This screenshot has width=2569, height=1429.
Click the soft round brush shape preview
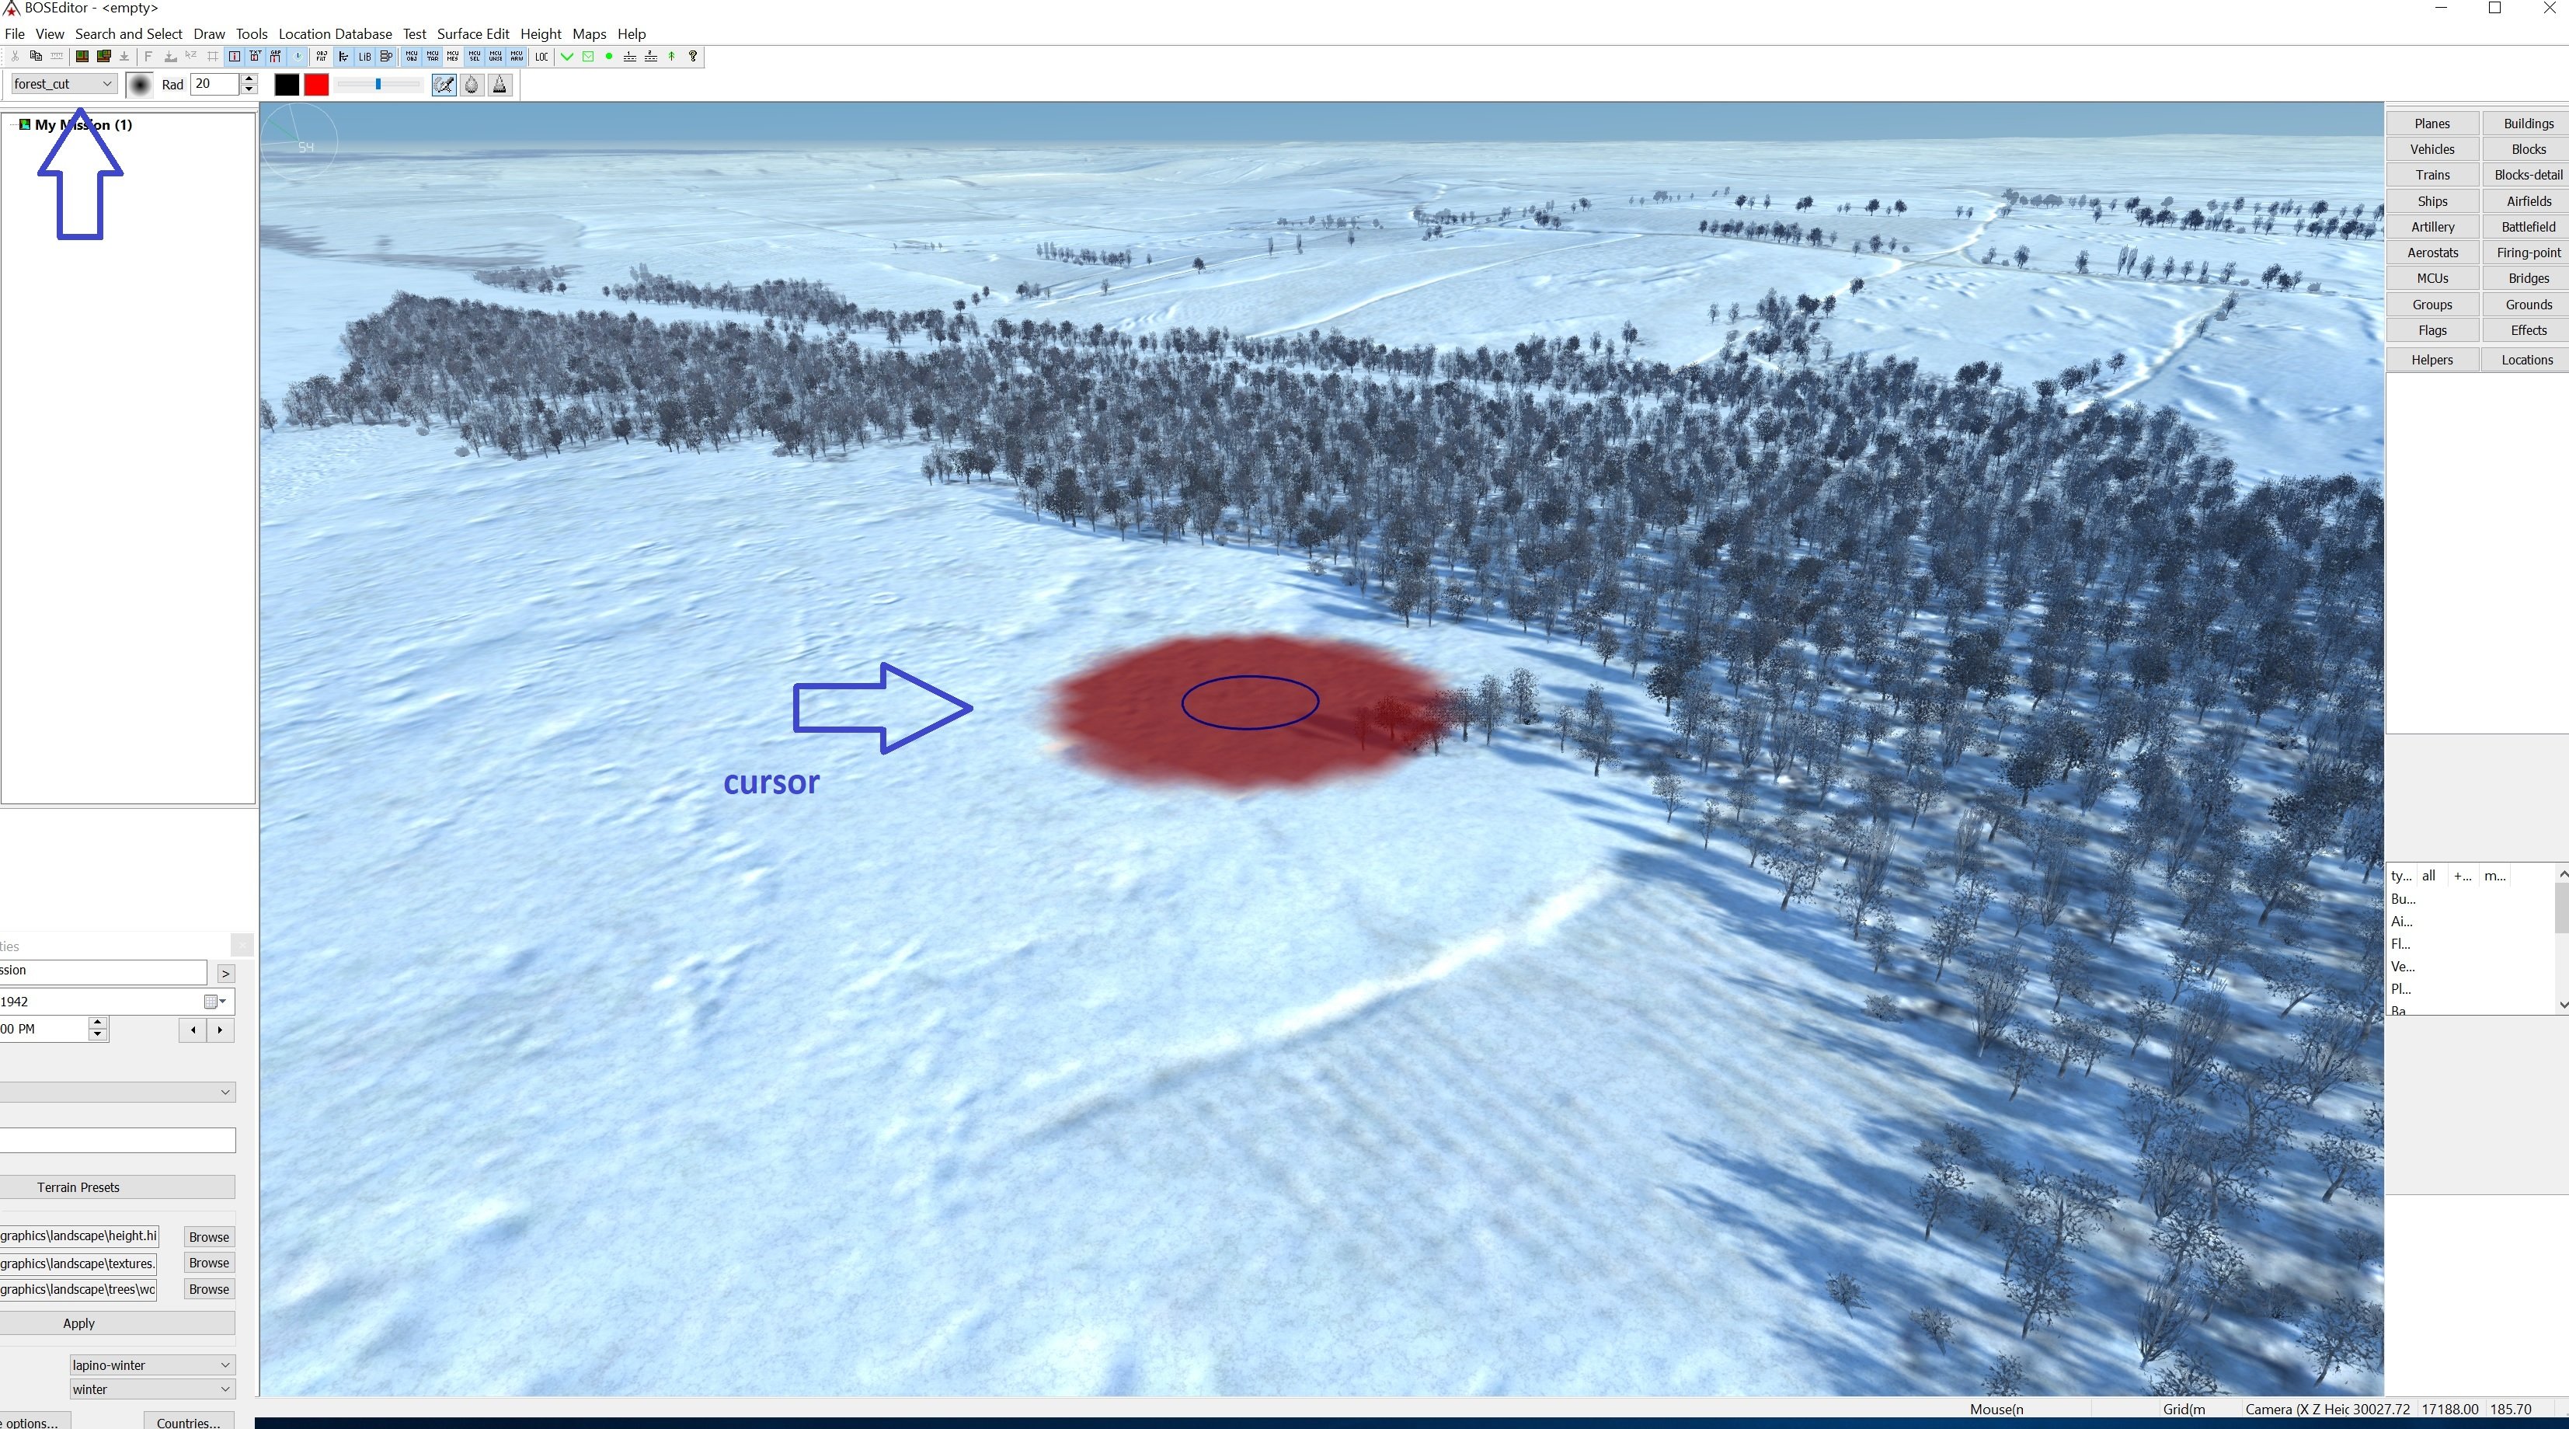(x=140, y=85)
